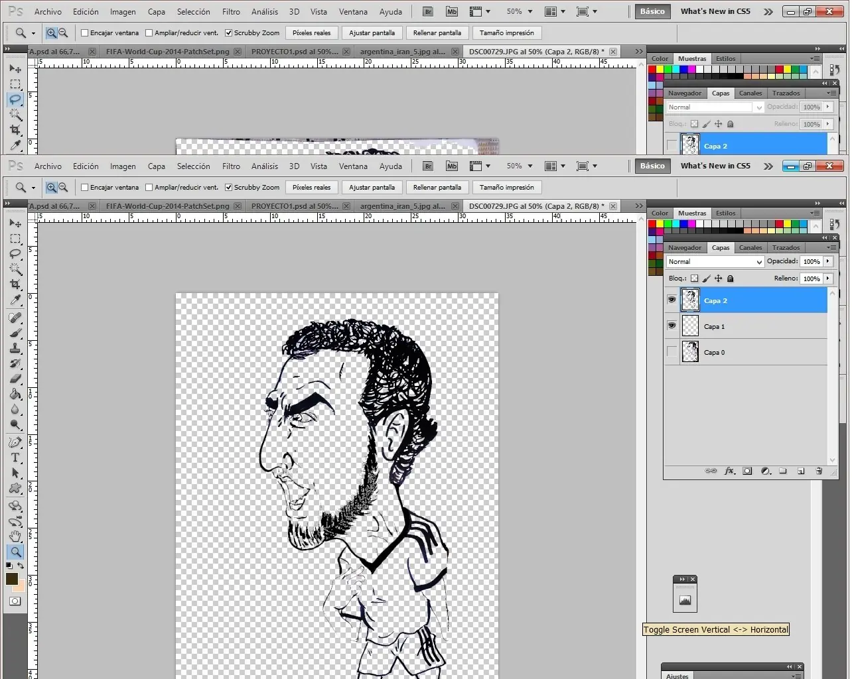Select the Pen tool
The image size is (852, 679).
(15, 443)
